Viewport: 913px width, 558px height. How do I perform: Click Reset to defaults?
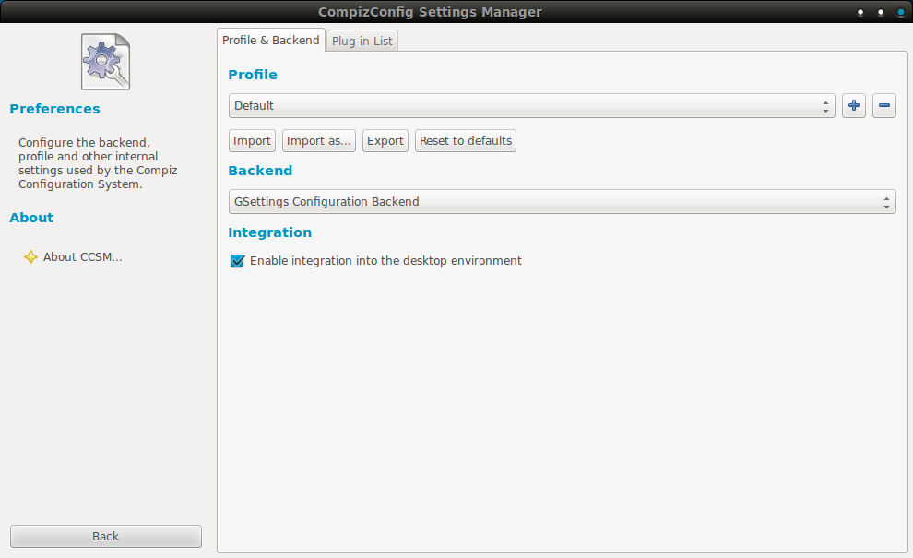click(466, 141)
